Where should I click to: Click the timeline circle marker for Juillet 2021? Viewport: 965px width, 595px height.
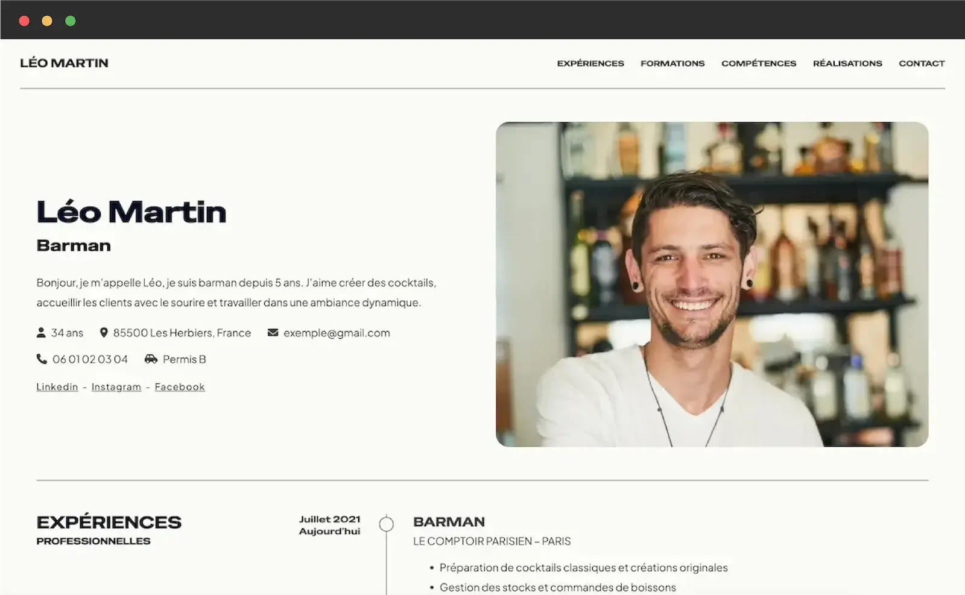pos(387,524)
